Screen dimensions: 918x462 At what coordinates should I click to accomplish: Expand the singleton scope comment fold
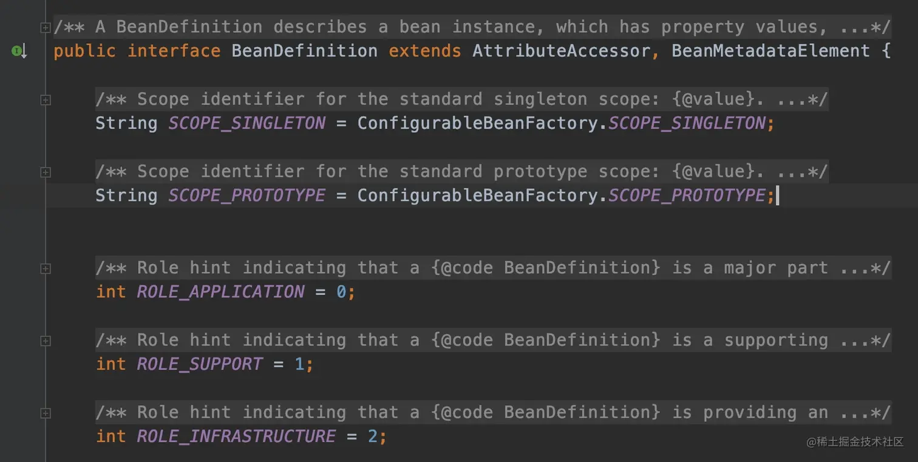[x=45, y=100]
